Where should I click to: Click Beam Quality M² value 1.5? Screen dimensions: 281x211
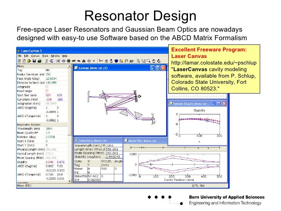click(x=48, y=133)
